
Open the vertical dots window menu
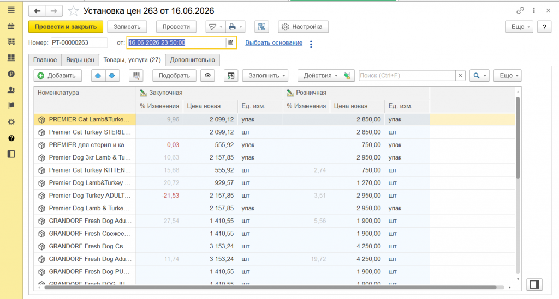[534, 11]
